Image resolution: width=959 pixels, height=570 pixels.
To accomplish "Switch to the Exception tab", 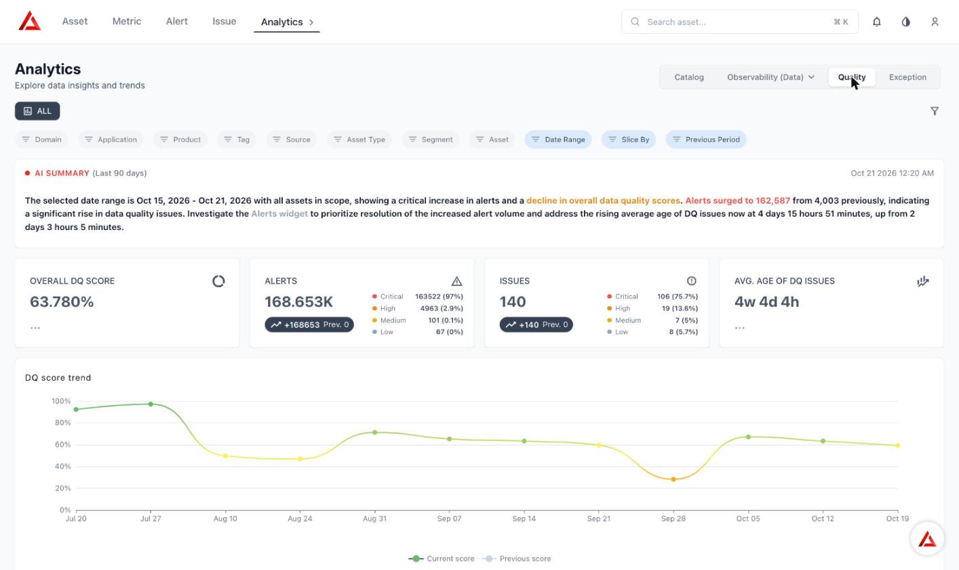I will coord(907,77).
